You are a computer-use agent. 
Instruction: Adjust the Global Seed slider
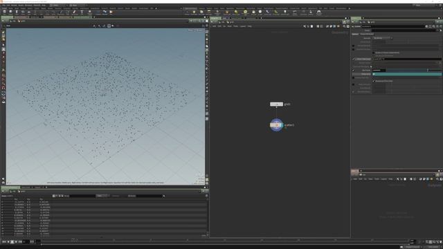(x=414, y=71)
